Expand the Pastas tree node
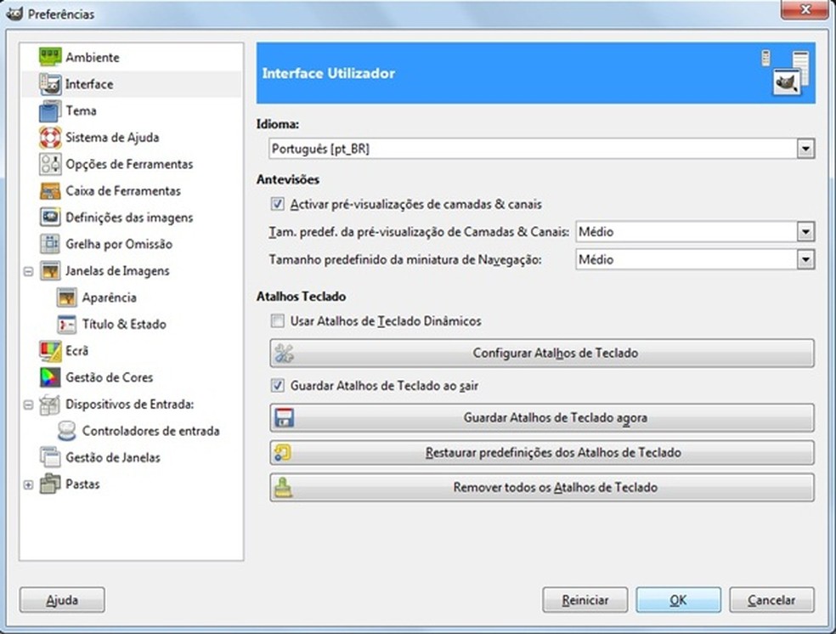 [28, 484]
